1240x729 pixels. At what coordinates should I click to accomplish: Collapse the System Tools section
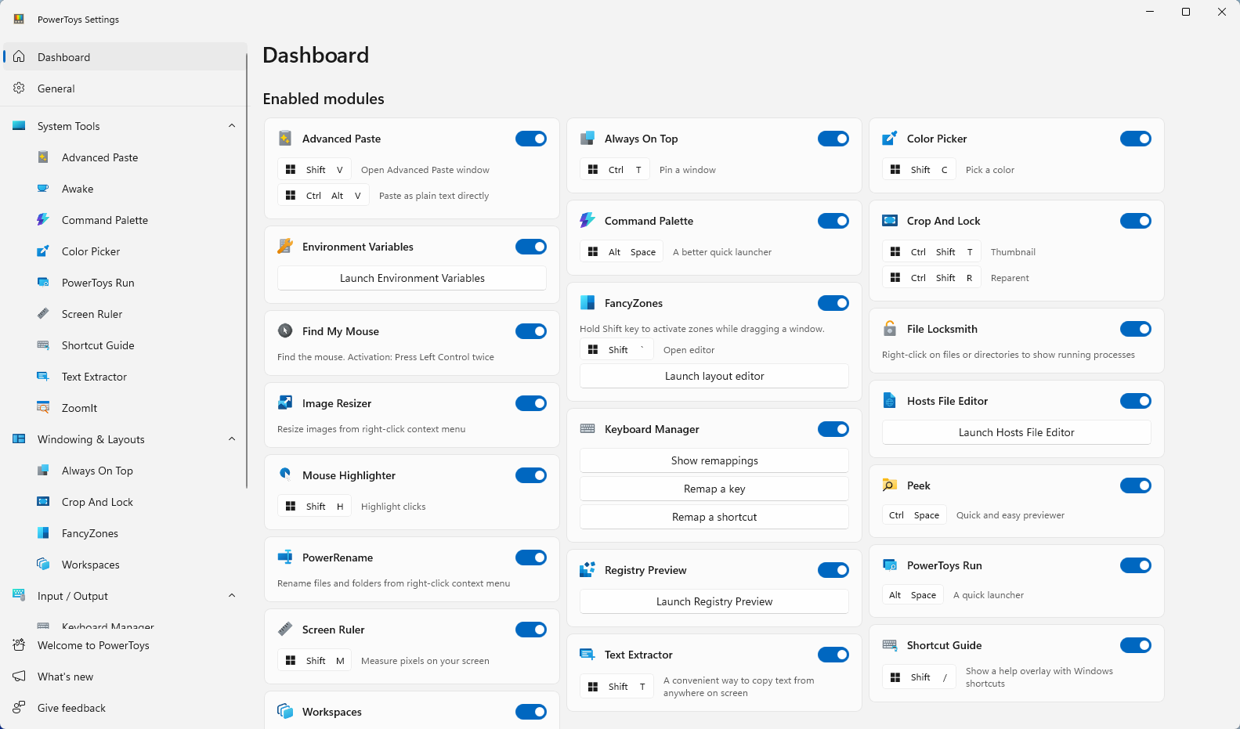pyautogui.click(x=232, y=126)
